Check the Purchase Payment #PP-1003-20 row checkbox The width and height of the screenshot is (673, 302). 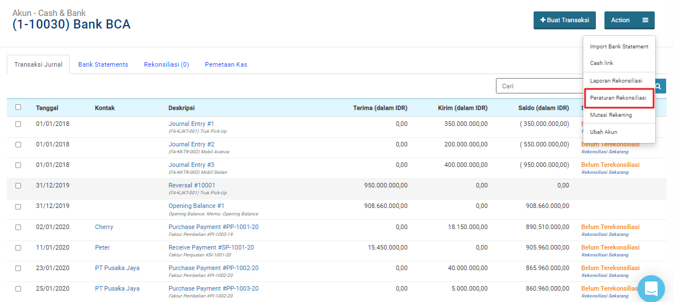pyautogui.click(x=18, y=289)
